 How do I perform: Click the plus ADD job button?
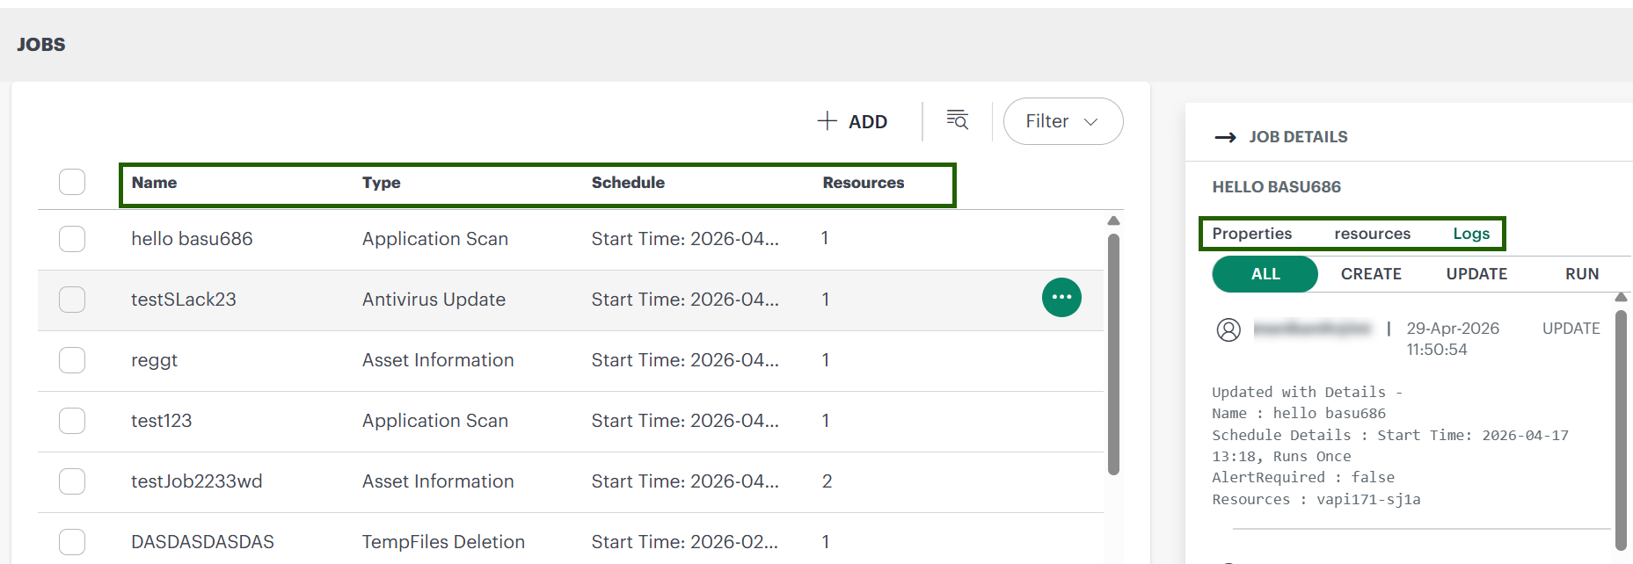coord(852,121)
